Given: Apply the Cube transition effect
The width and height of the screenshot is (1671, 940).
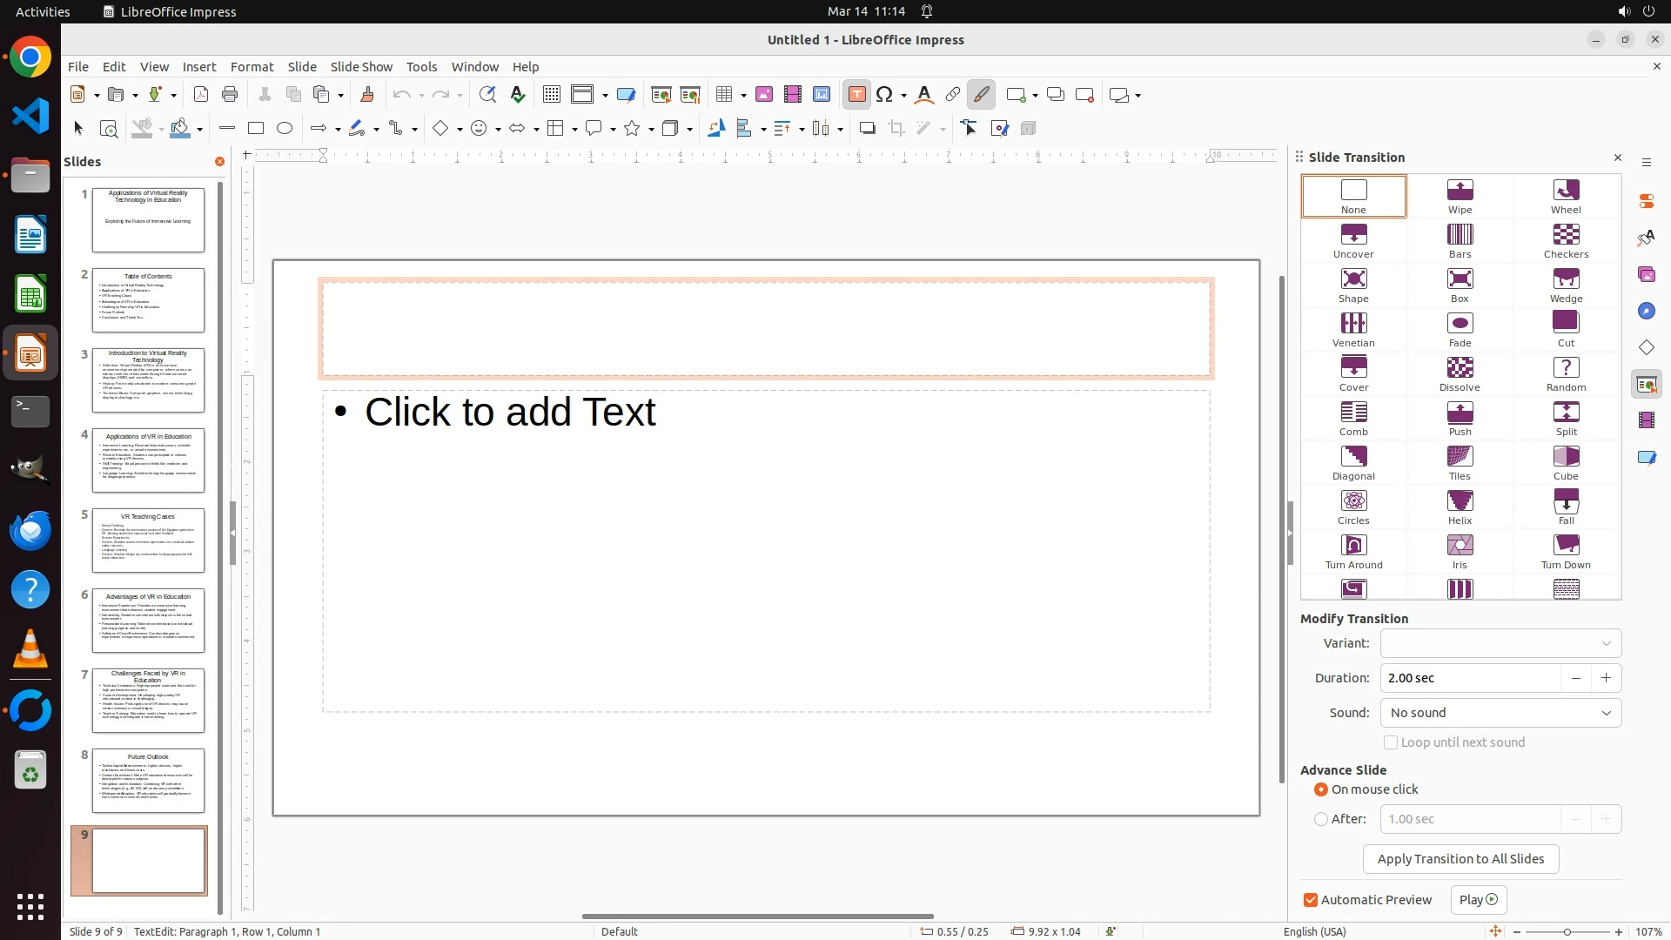Looking at the screenshot, I should point(1566,463).
